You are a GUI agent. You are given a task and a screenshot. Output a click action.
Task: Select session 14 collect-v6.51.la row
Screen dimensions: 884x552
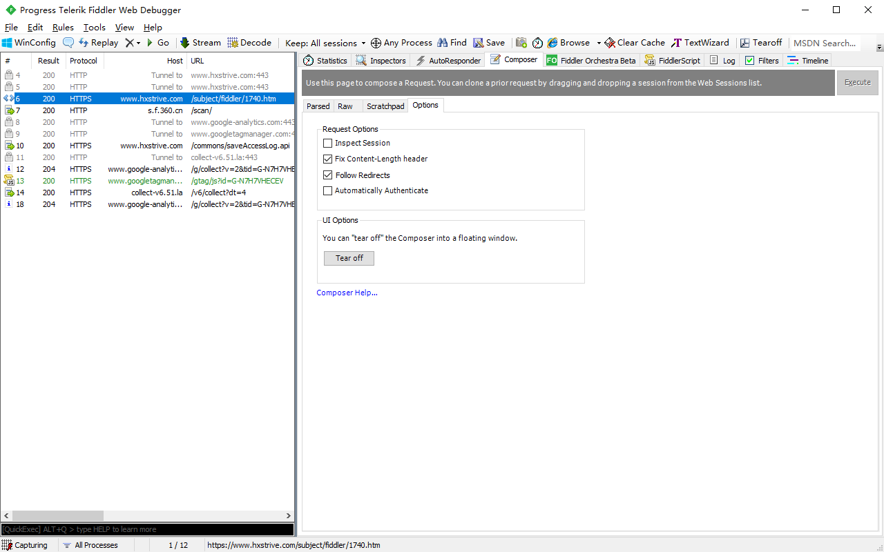pyautogui.click(x=148, y=193)
